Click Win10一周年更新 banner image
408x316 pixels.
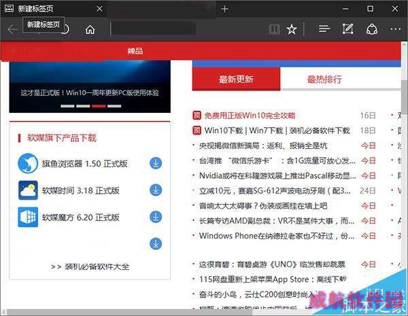[90, 86]
